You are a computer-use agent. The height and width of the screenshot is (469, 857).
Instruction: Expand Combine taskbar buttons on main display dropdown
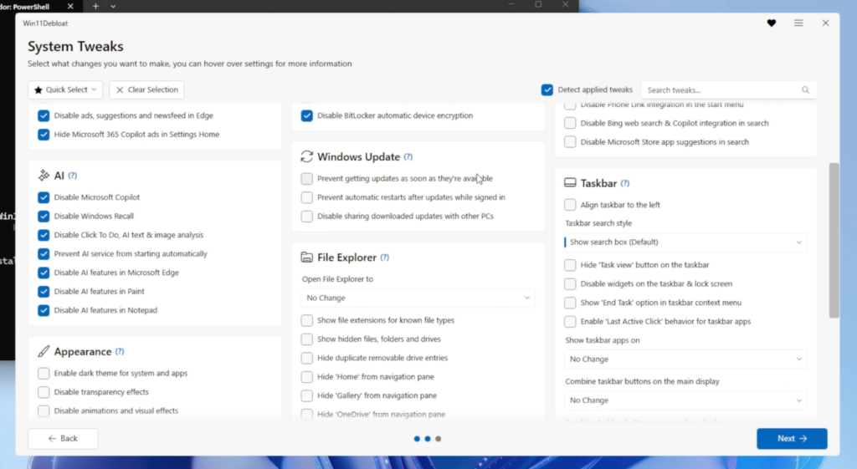pyautogui.click(x=685, y=400)
